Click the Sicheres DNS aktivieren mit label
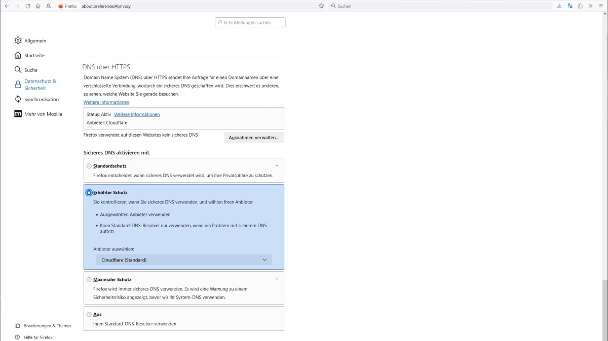 tap(117, 152)
